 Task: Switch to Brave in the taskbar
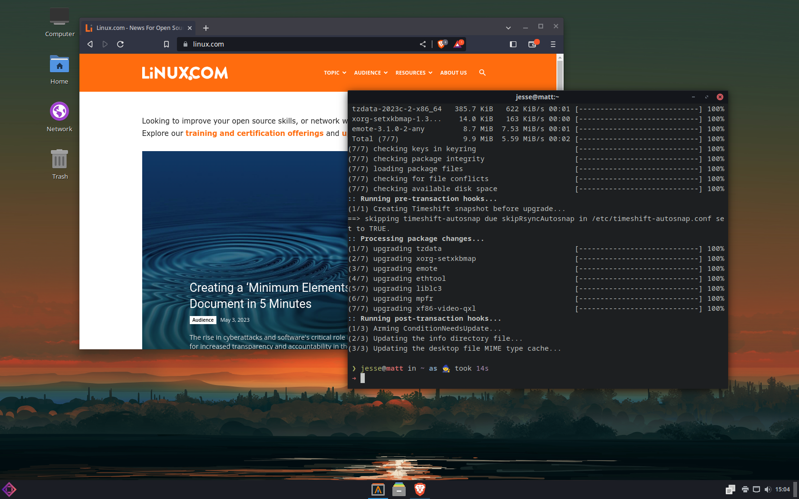(x=419, y=489)
